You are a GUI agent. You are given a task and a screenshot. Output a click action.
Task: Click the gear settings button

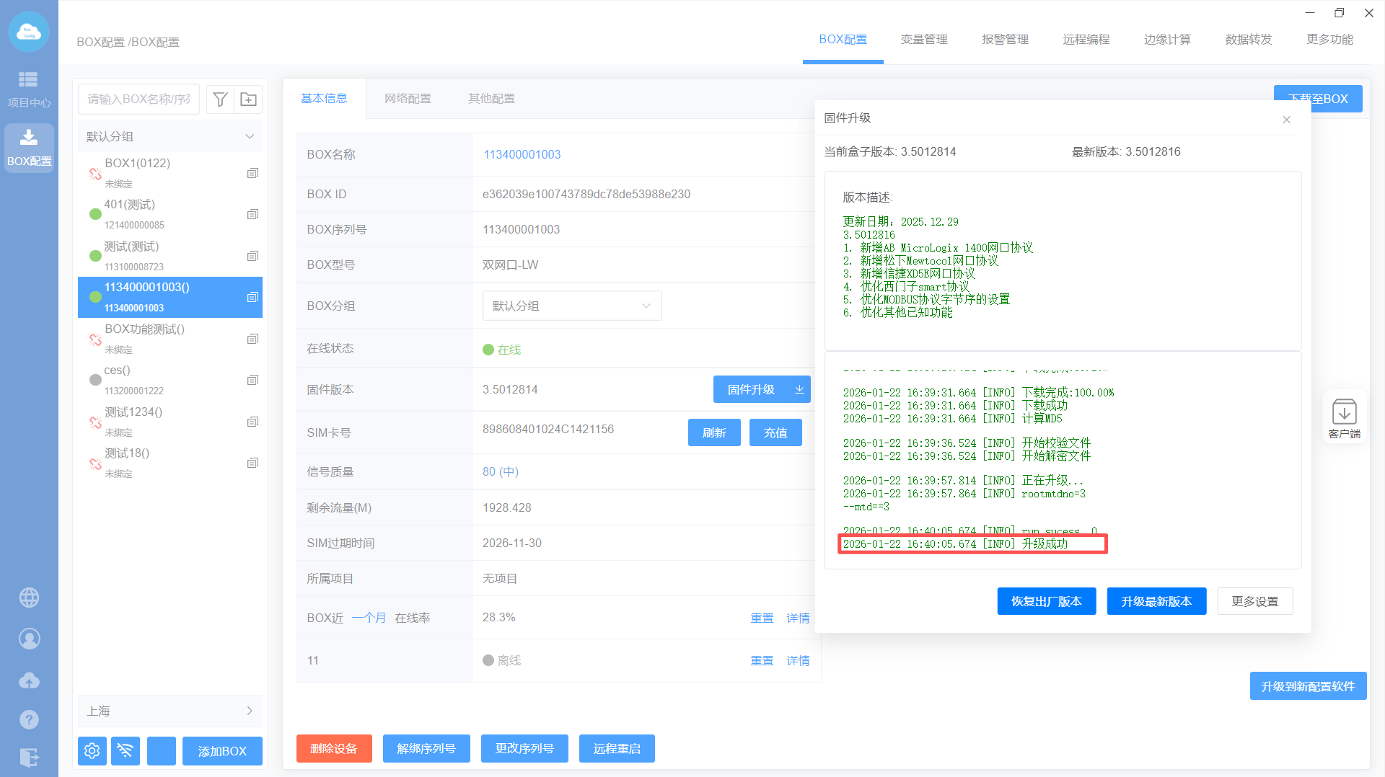92,750
